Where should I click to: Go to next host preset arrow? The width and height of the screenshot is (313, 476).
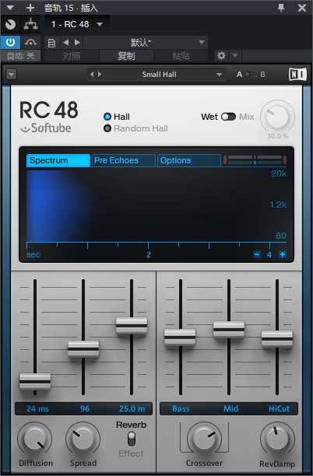[x=78, y=43]
